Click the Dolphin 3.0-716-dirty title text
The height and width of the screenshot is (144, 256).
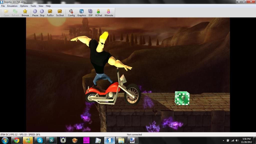[x=15, y=2]
